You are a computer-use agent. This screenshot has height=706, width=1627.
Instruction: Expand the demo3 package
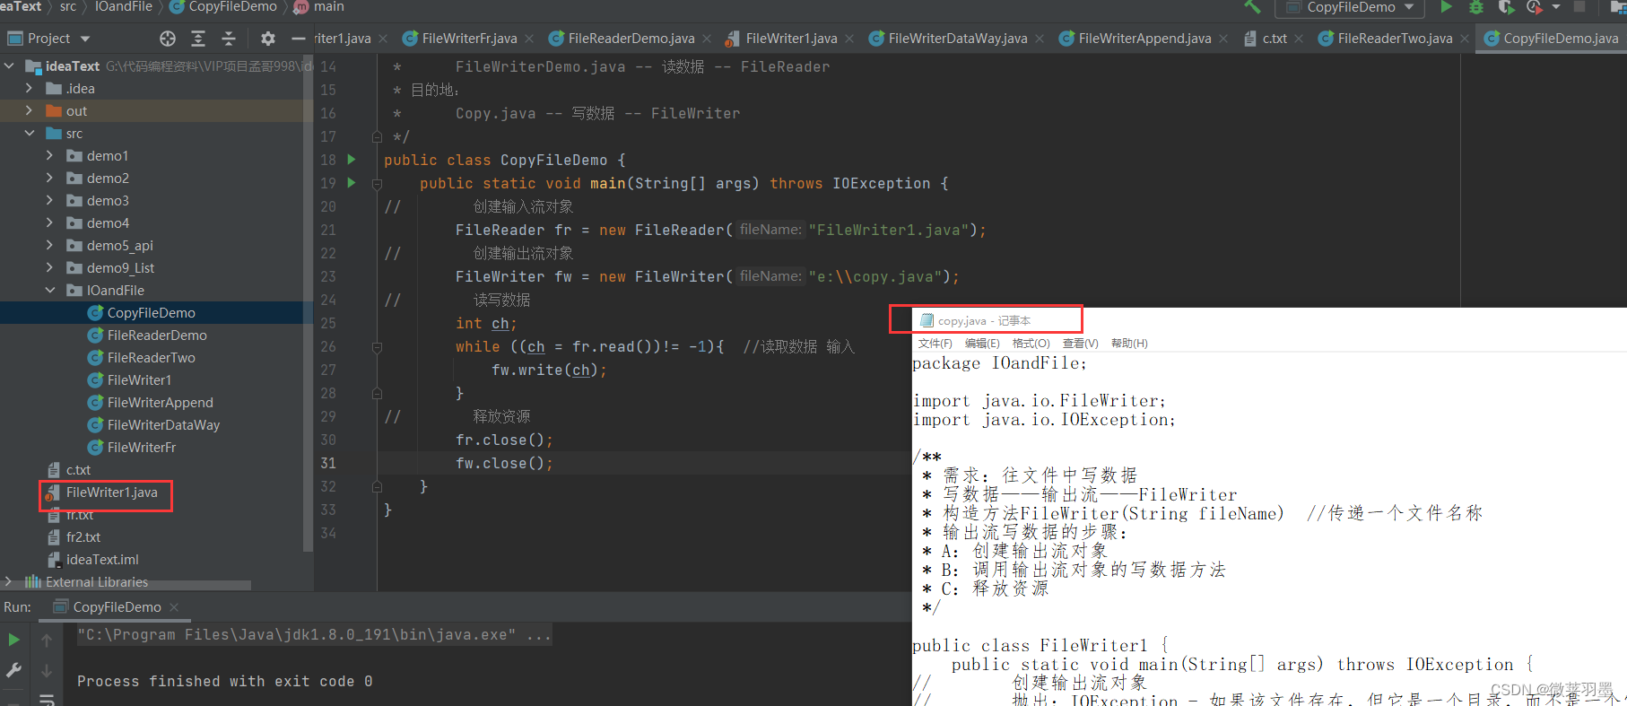(49, 200)
